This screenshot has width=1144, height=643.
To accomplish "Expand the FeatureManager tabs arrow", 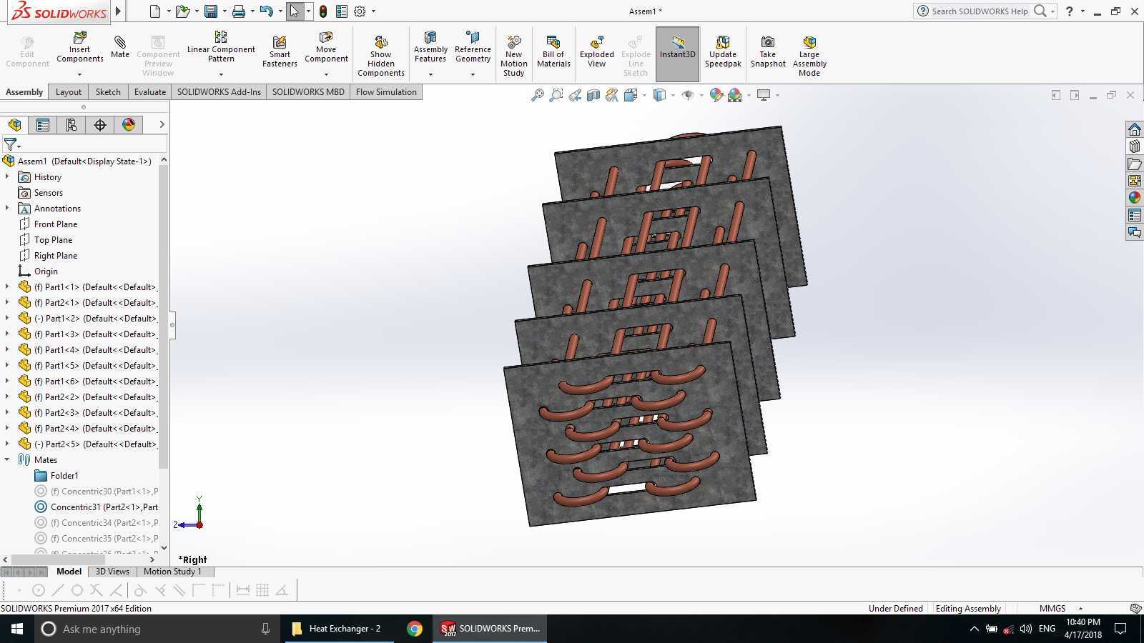I will [162, 125].
